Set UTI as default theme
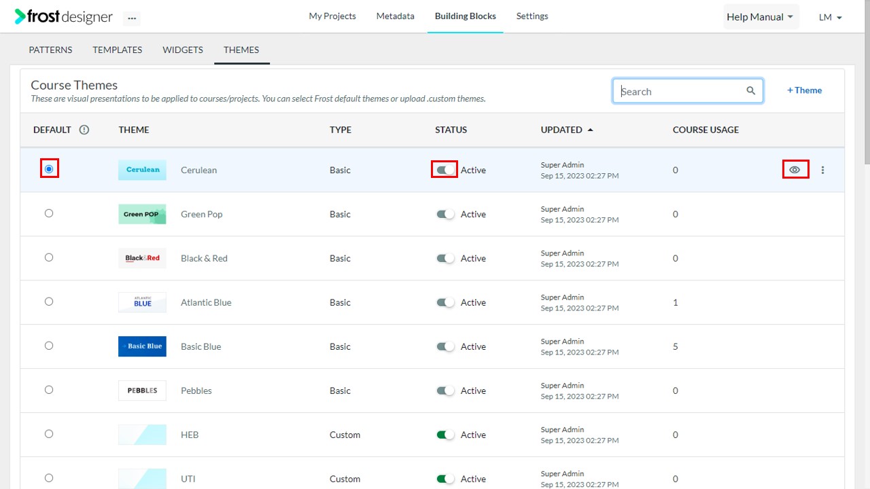 point(49,478)
